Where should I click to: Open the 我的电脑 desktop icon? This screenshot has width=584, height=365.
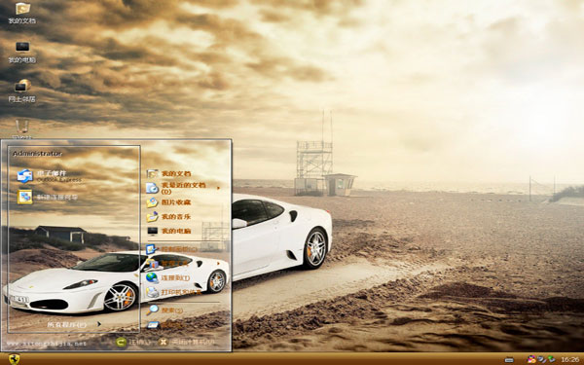[22, 52]
